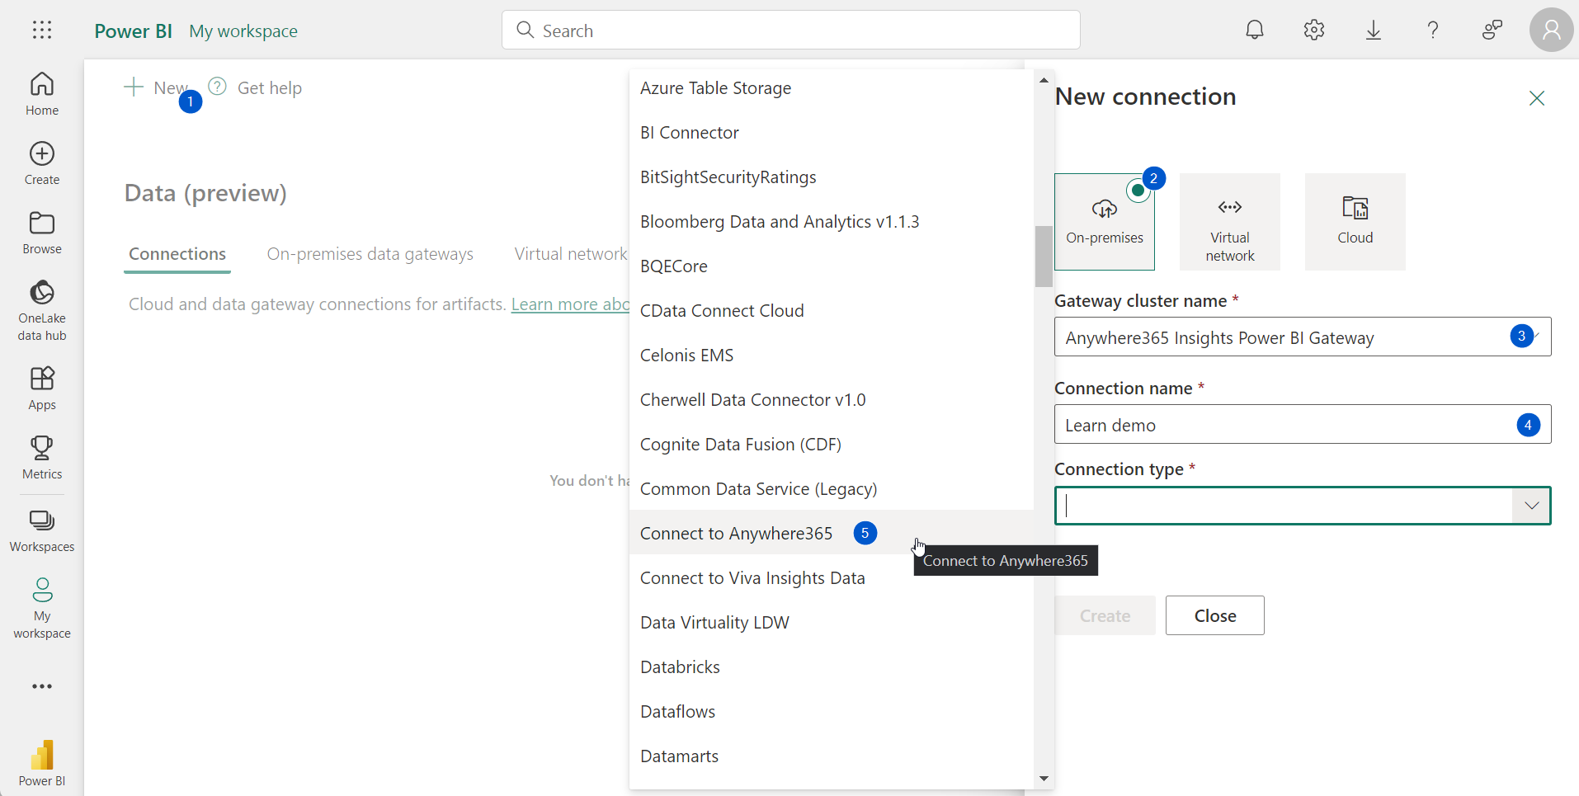
Task: Expand the Gateway cluster name dropdown
Action: coord(1303,337)
